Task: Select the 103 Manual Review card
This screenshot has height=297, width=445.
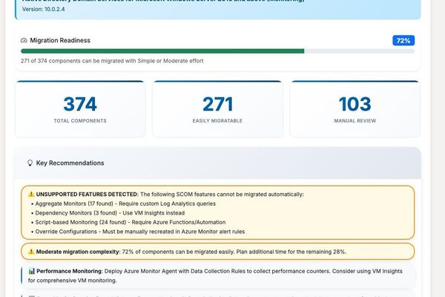Action: pos(355,109)
